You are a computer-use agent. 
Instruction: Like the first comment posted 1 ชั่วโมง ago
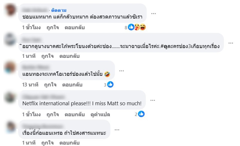(52, 27)
